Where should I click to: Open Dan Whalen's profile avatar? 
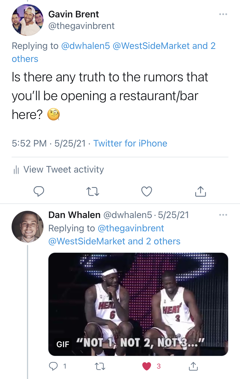(x=28, y=226)
